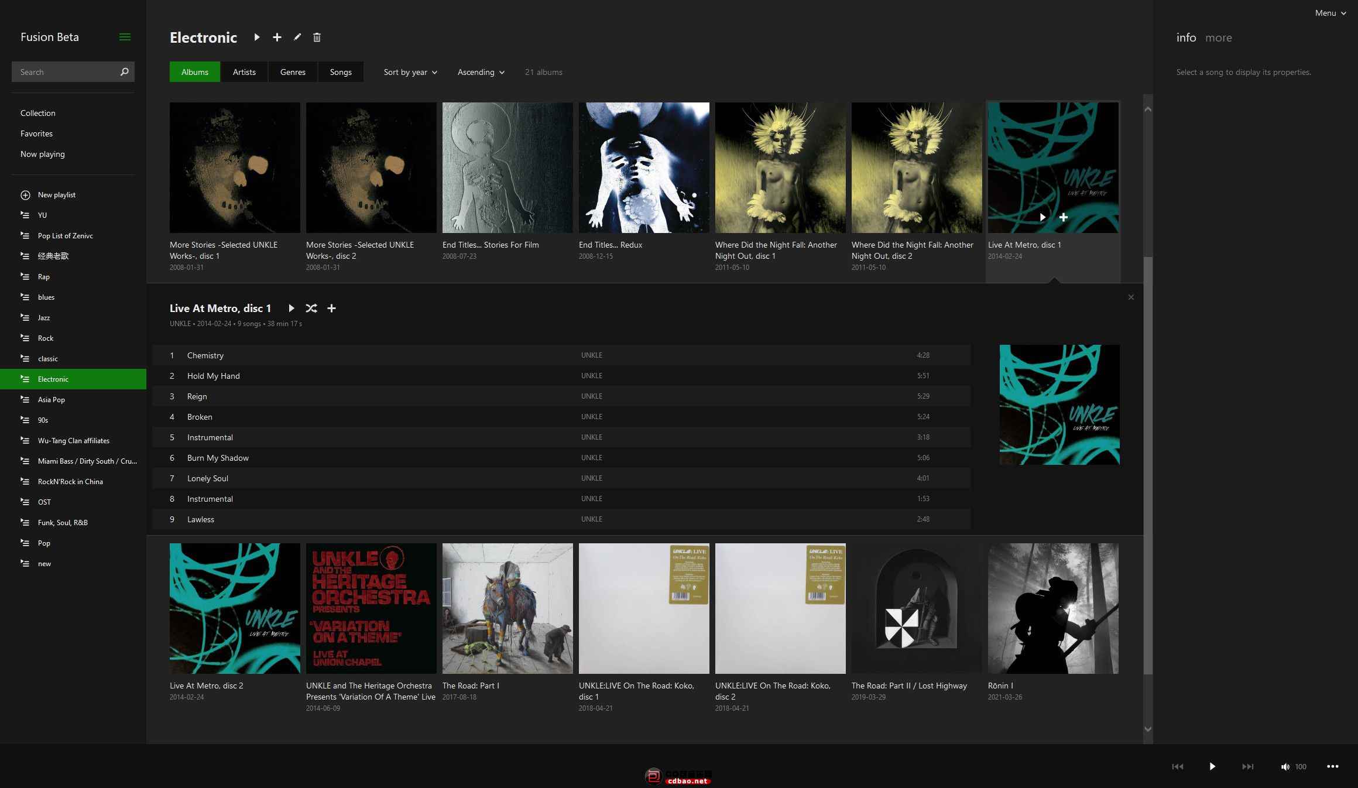Open the Asia Pop playlist
This screenshot has width=1358, height=788.
73,400
